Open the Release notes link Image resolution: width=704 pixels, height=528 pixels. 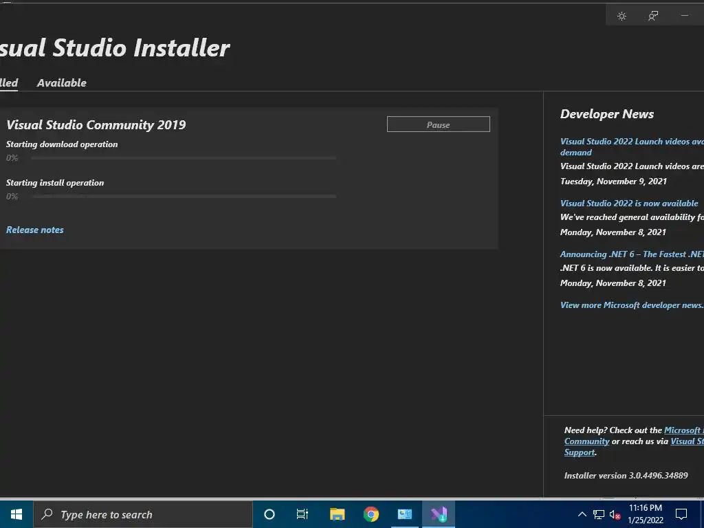[34, 230]
